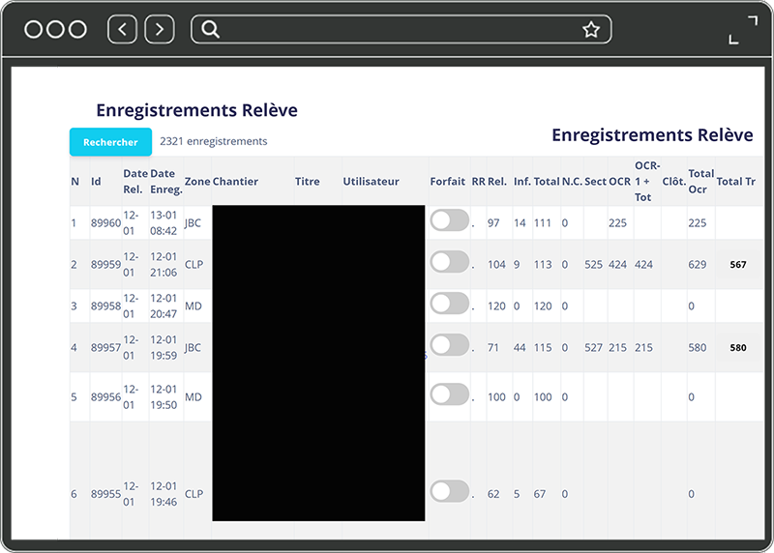This screenshot has height=553, width=774.
Task: Toggle Forfait switch for record 89959
Action: (449, 262)
